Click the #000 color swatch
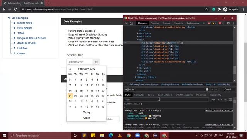Screen dimensions: 247x139 (137, 113)
